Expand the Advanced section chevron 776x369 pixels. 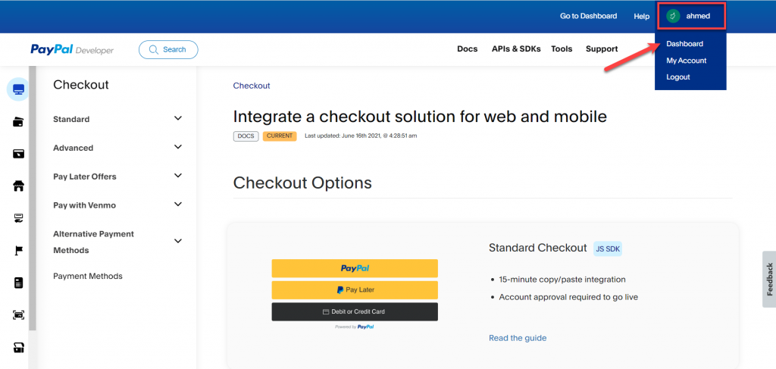point(178,148)
